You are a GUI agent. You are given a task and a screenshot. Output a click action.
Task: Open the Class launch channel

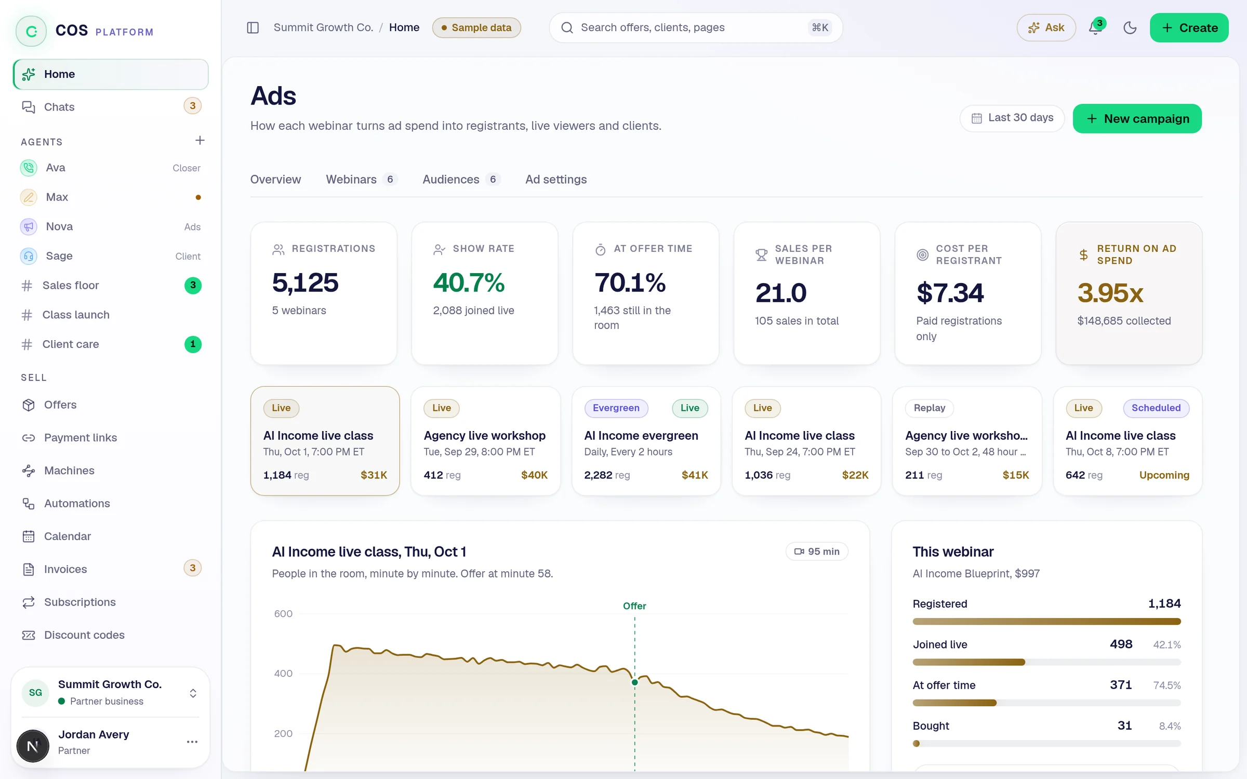click(x=111, y=315)
